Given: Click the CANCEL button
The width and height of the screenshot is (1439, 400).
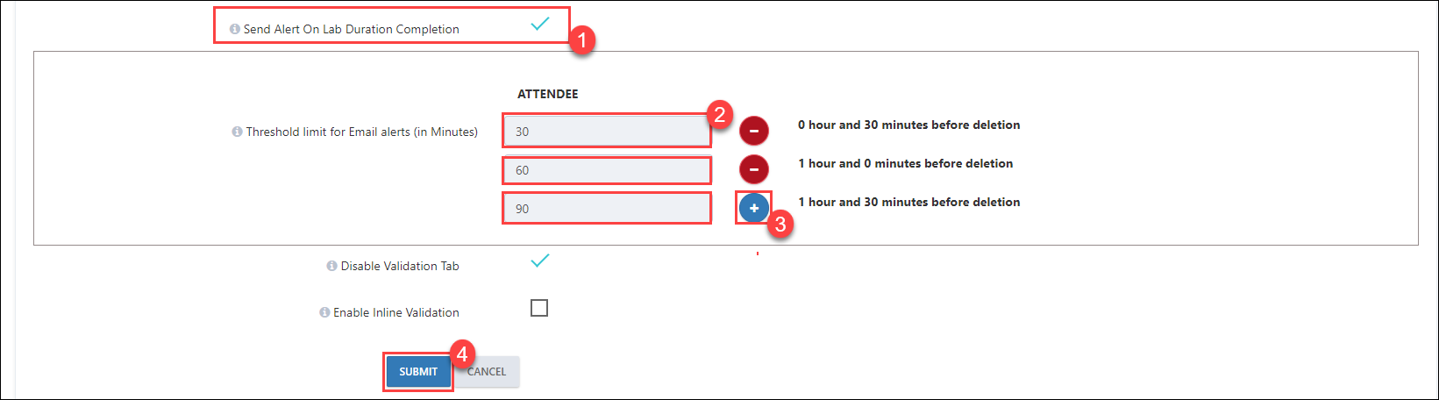Looking at the screenshot, I should (x=487, y=371).
